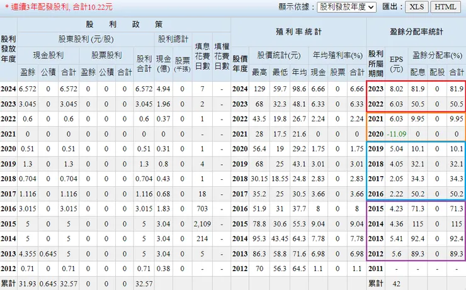Select the 43.45 lowest price cell
The image size is (466, 290).
pyautogui.click(x=280, y=238)
